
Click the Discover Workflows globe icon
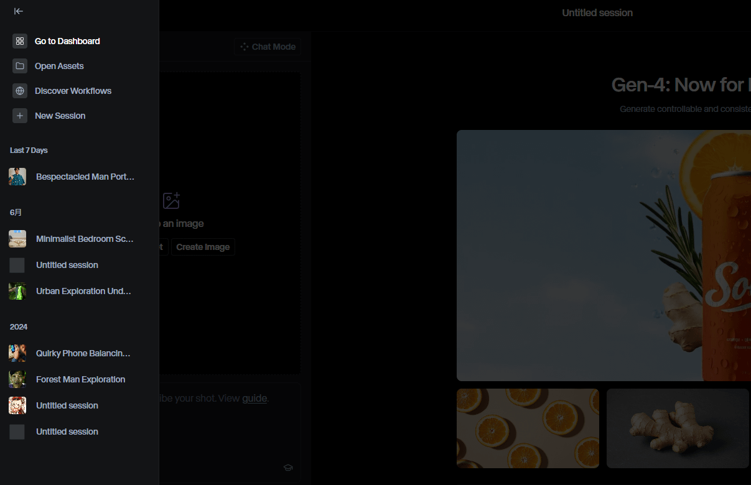click(x=20, y=91)
